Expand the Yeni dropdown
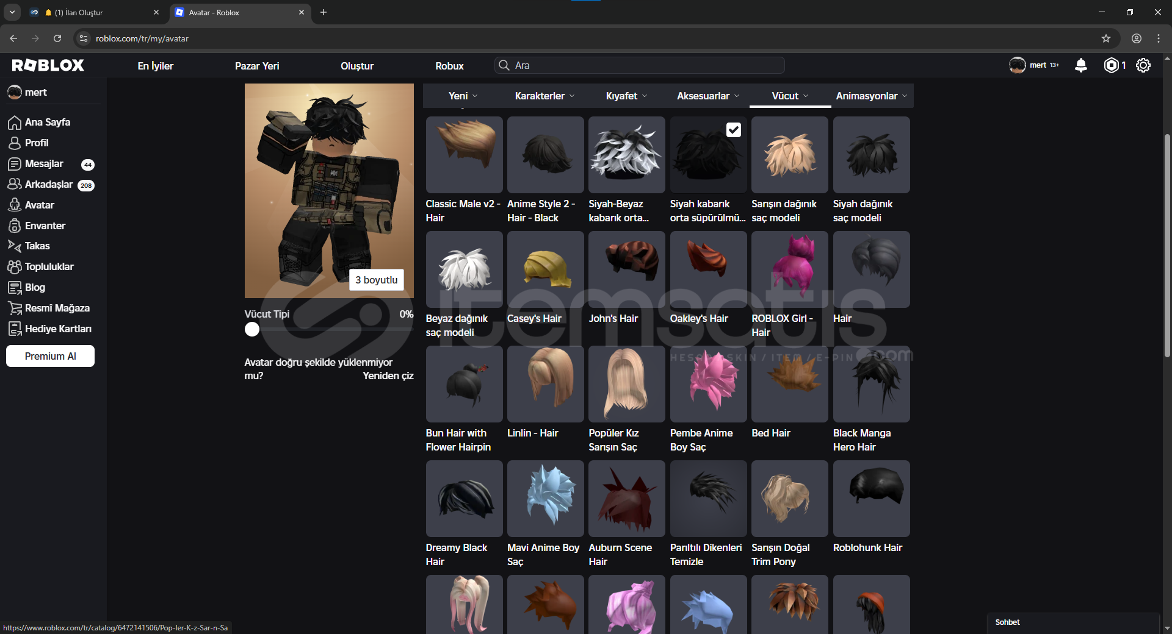The image size is (1172, 634). coord(463,96)
